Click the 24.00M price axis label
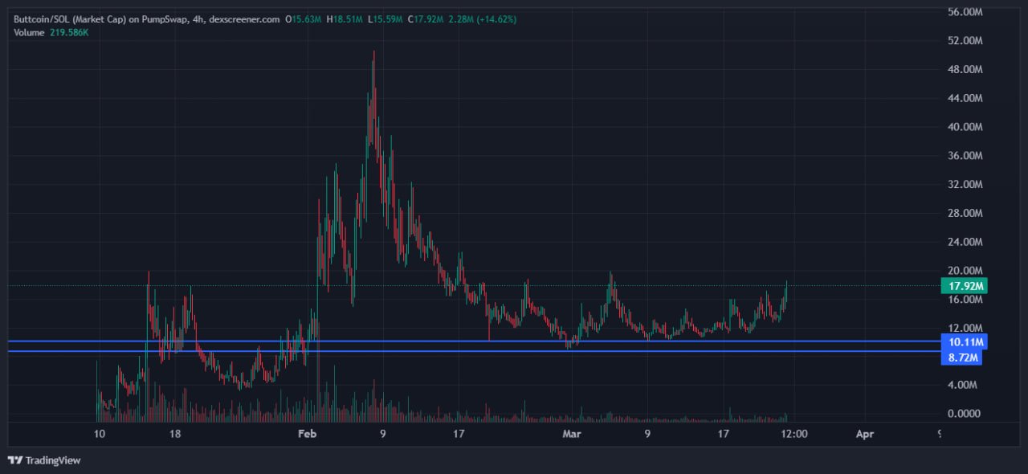Viewport: 1028px width, 474px height. coord(965,242)
